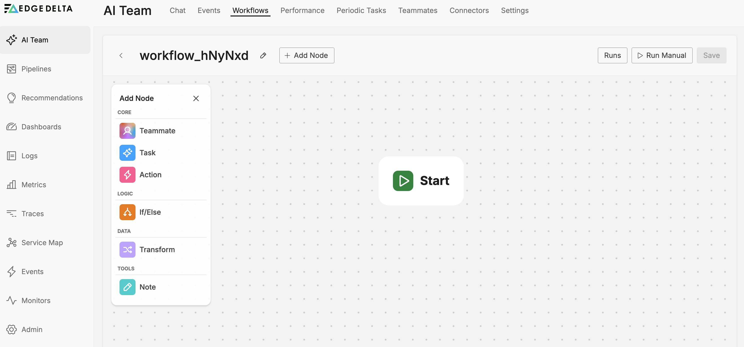Add a Note tool node
Viewport: 744px width, 347px height.
click(x=127, y=287)
